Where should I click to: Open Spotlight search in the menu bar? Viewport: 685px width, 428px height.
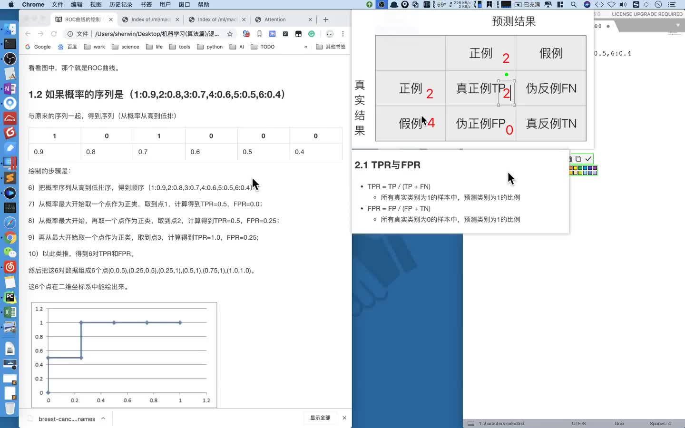click(574, 4)
